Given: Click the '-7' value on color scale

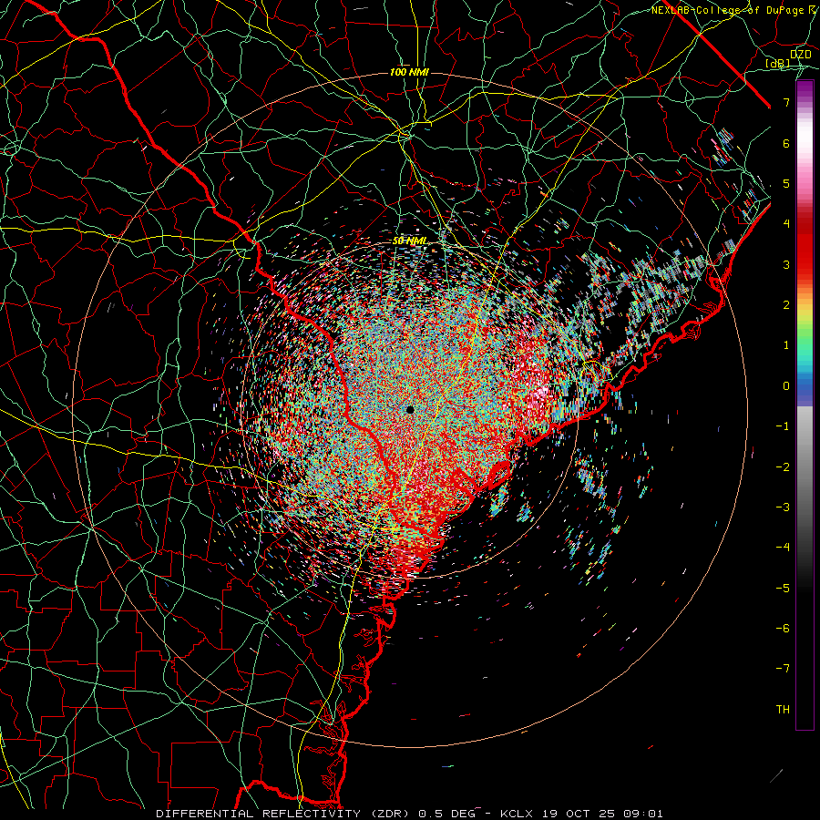Looking at the screenshot, I should click(x=783, y=669).
